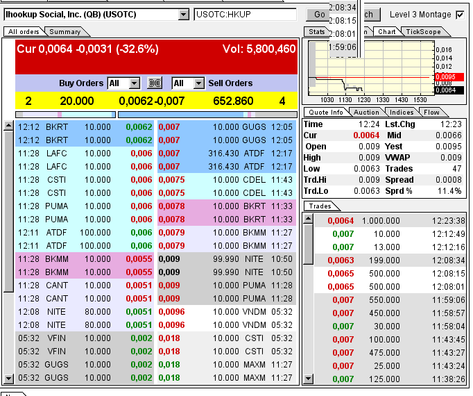The width and height of the screenshot is (473, 396).
Task: Expand the Buy Orders filter dropdown
Action: pyautogui.click(x=135, y=83)
